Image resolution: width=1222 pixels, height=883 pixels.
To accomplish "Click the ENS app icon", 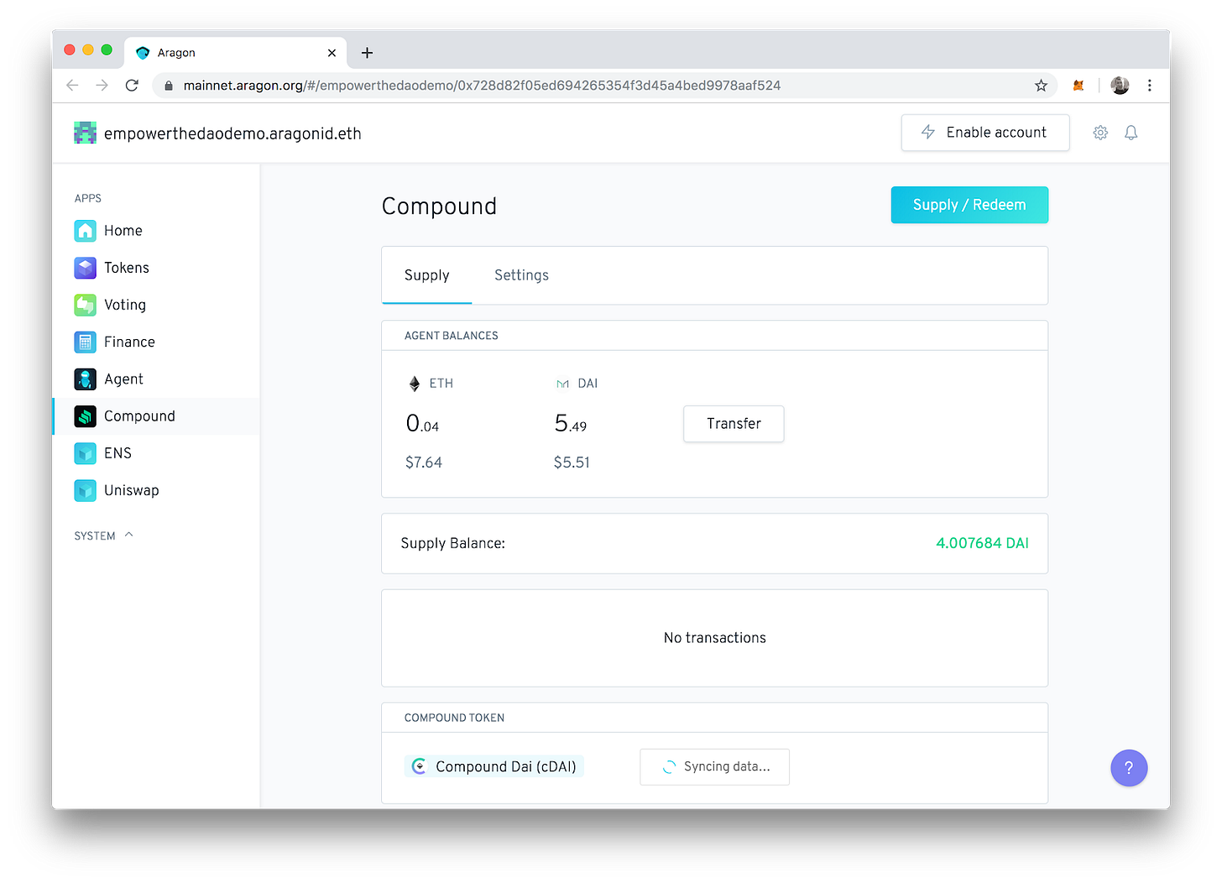I will coord(85,453).
